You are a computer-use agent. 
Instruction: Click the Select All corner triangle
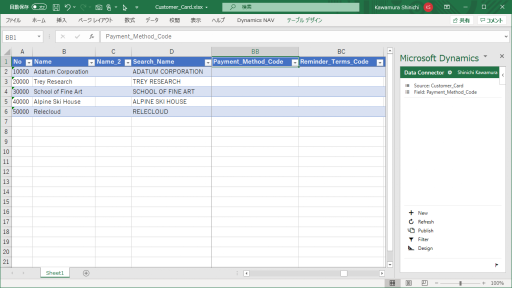tap(7, 51)
